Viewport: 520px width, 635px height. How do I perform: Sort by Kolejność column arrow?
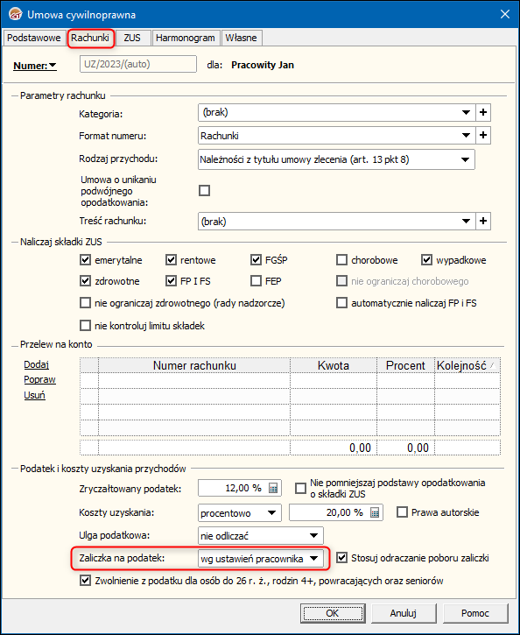[493, 365]
